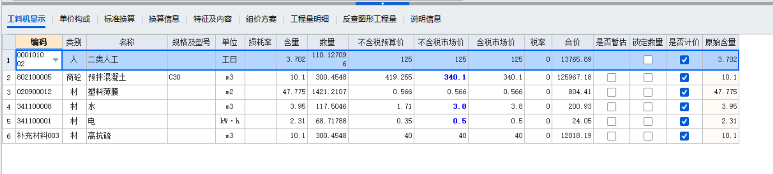Select original content cell 47.775

[x=721, y=92]
